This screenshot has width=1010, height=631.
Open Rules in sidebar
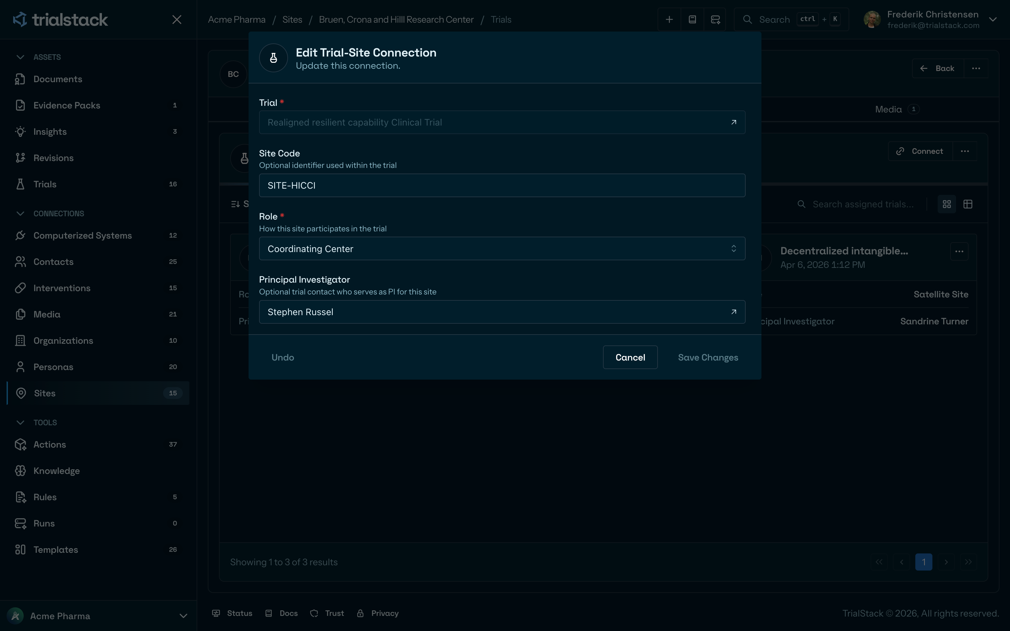[x=98, y=497]
